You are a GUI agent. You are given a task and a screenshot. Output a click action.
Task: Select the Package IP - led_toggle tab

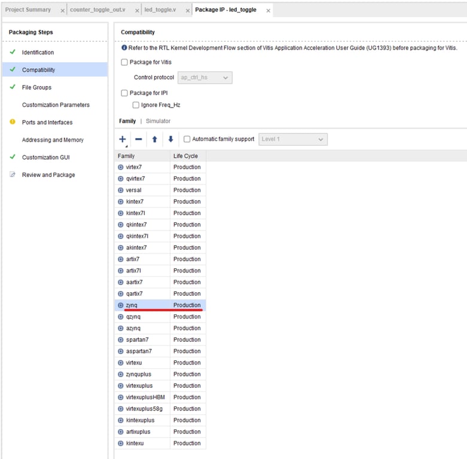pos(226,10)
